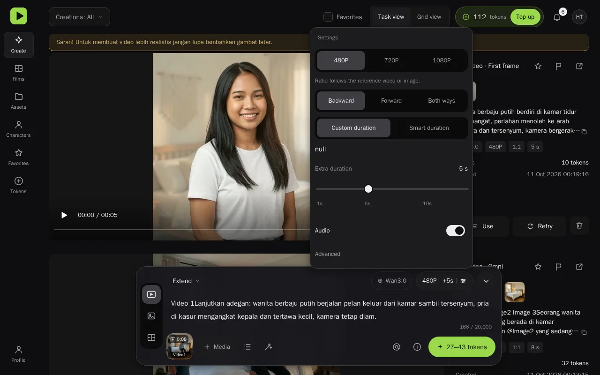Go to Assets folder
Viewport: 600px width, 375px height.
(x=19, y=101)
